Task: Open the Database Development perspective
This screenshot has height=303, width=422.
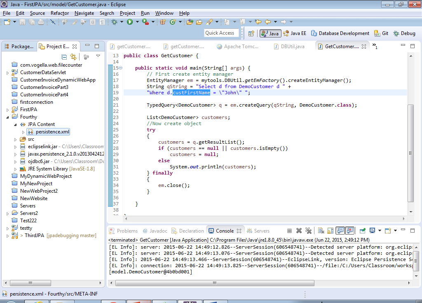Action: point(340,33)
